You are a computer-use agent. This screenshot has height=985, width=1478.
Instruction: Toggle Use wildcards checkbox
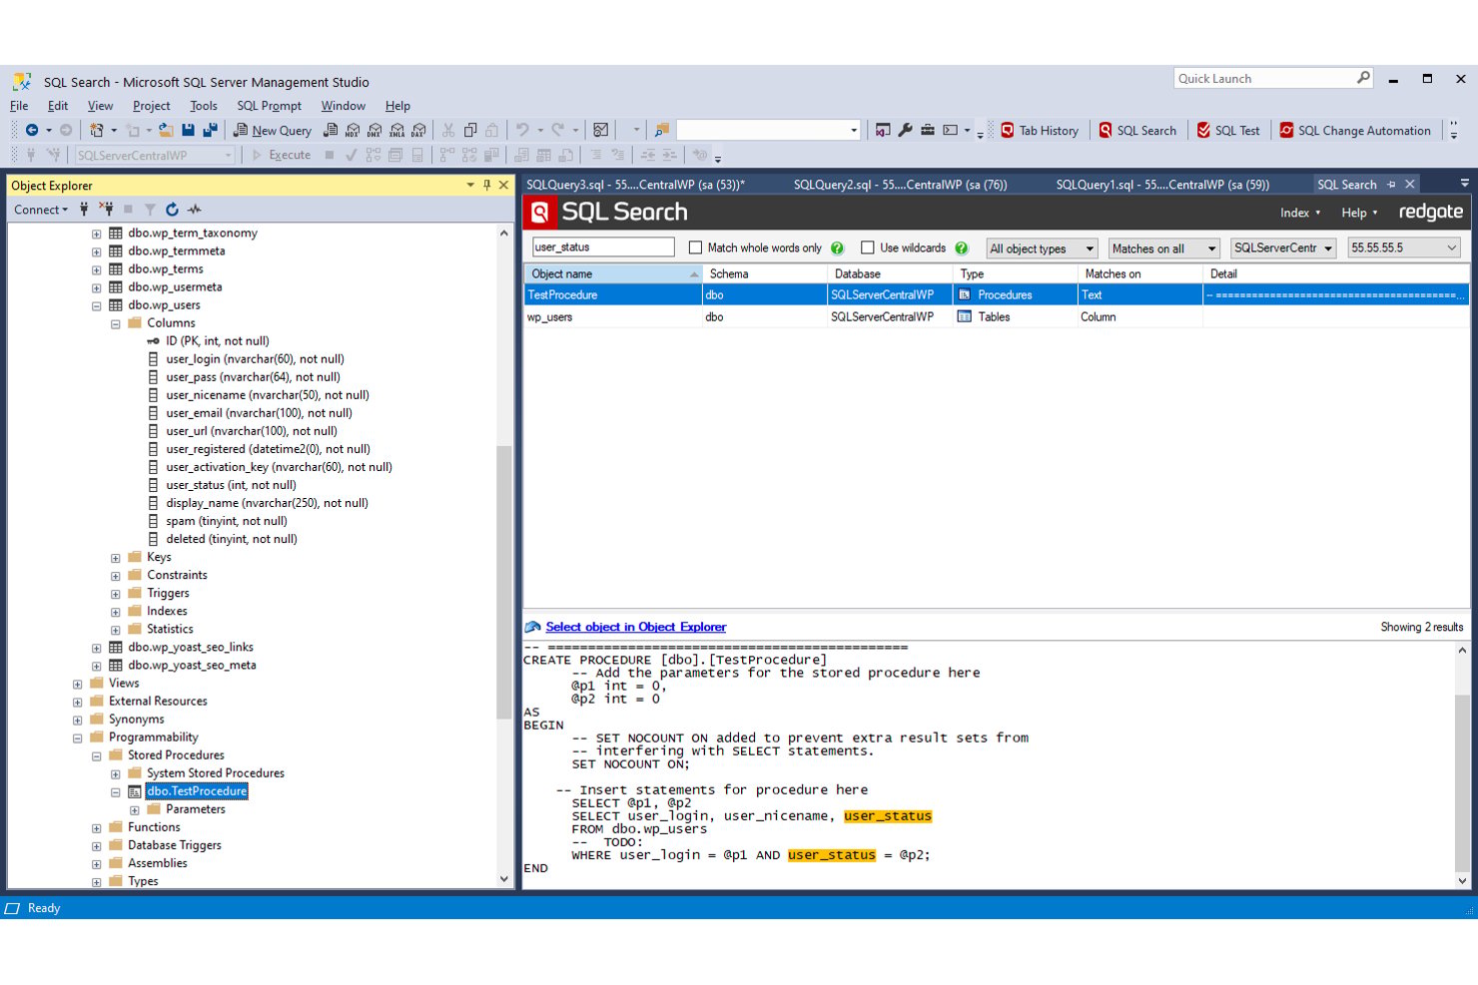click(x=867, y=247)
